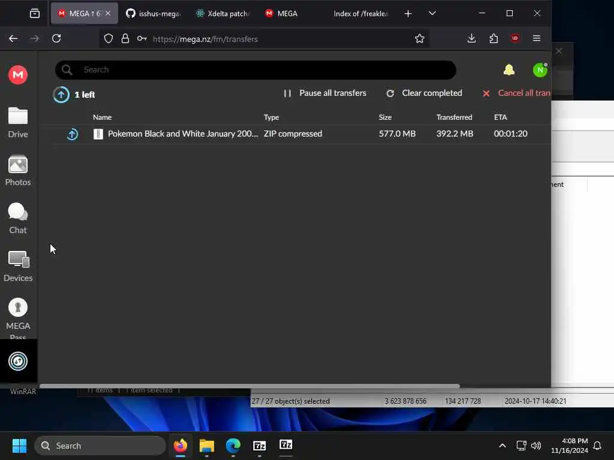Open Chat in MEGA sidebar
614x460 pixels.
coord(18,219)
